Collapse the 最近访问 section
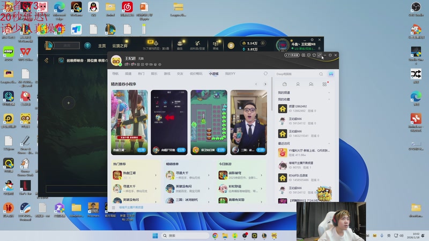Viewport: 429px width, 241px height. 329,144
